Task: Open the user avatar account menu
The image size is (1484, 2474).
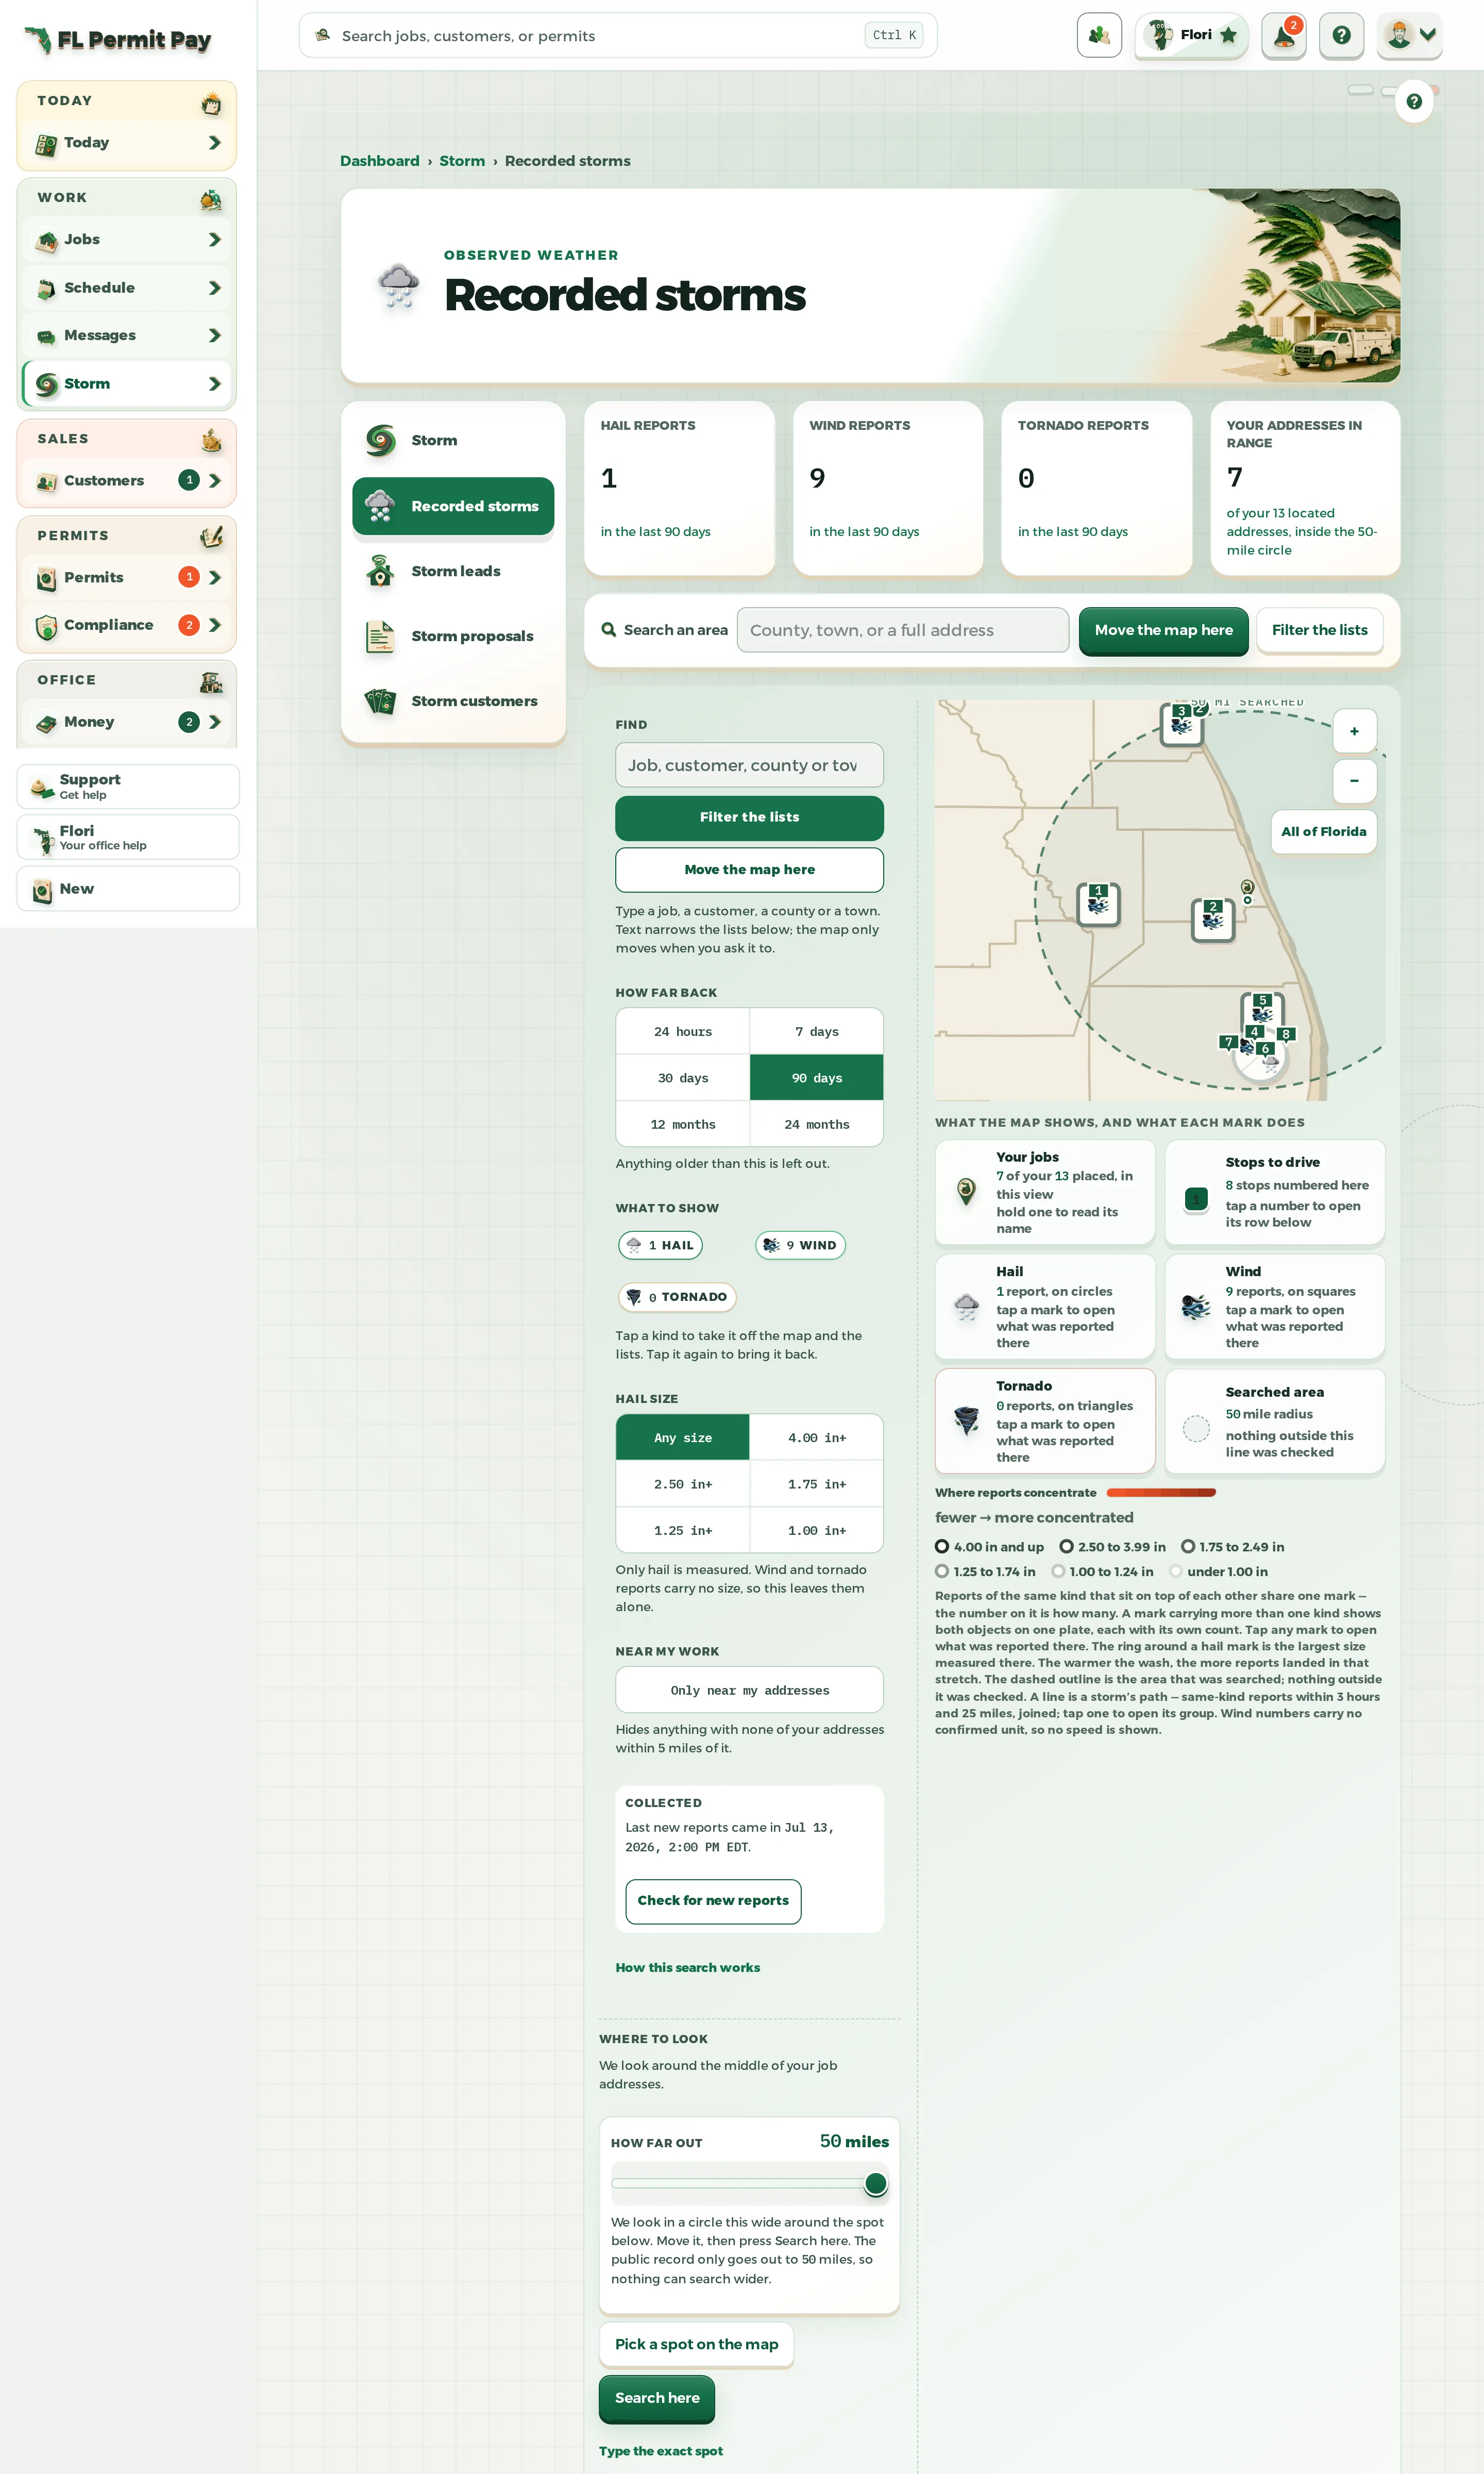Action: [1409, 35]
